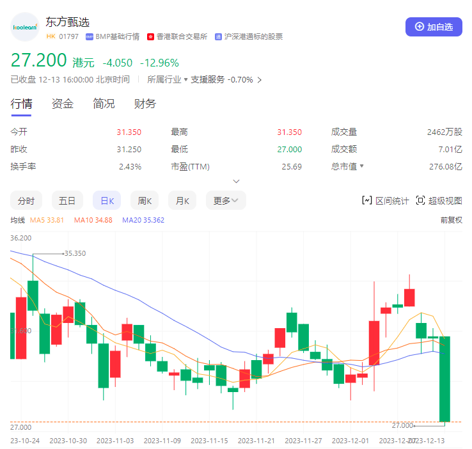472x449 pixels.
Task: Click the last long green candlestick on 2023-12-13
Action: [x=444, y=379]
